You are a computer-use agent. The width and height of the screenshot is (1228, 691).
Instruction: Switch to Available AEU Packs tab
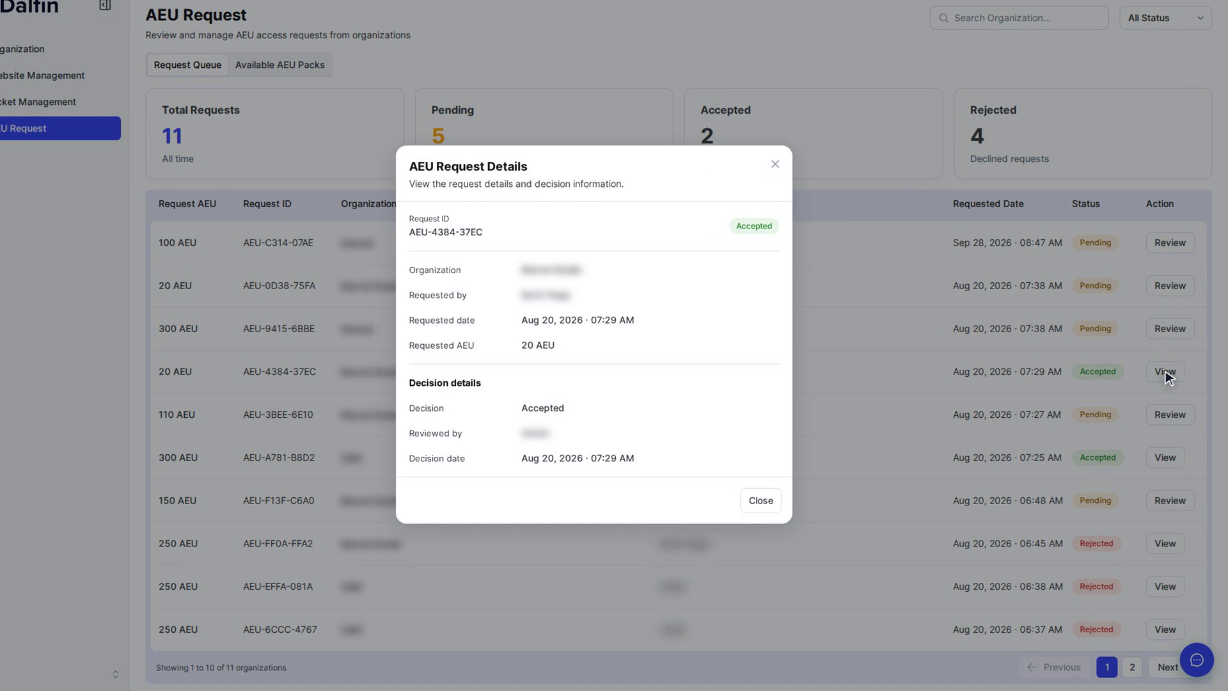pyautogui.click(x=279, y=65)
